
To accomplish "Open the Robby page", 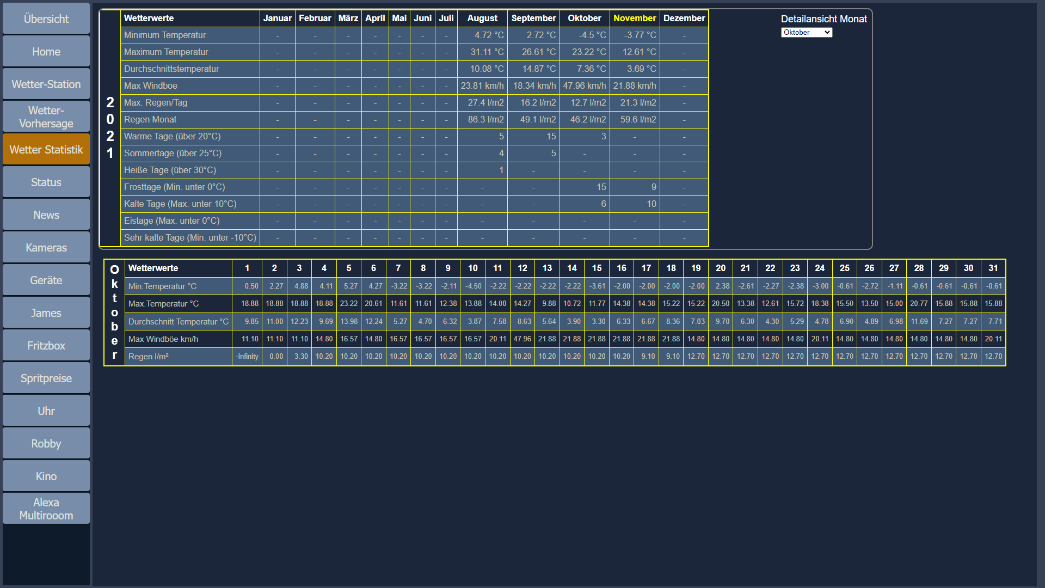I will (46, 444).
